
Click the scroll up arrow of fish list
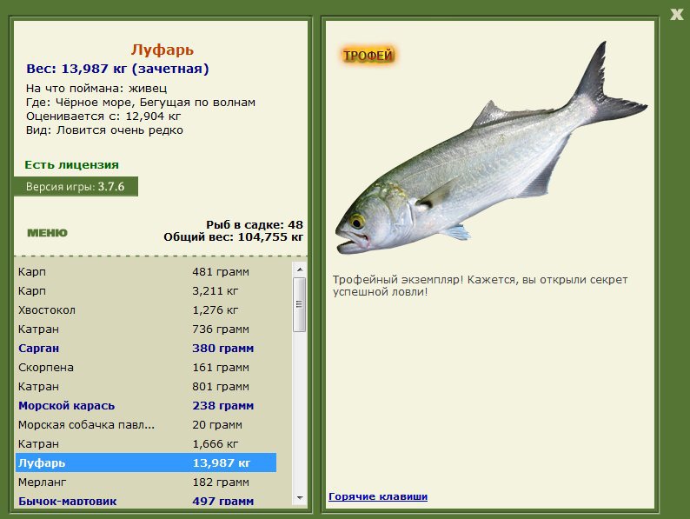[x=300, y=269]
